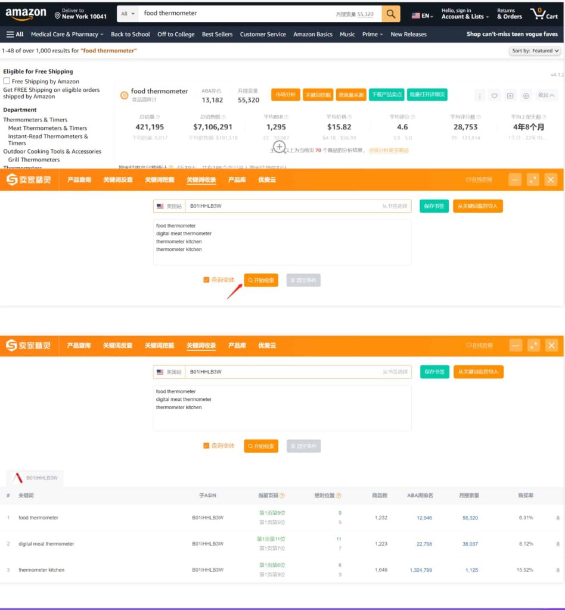Tick the Free Shipping by Amazon checkbox

tap(7, 81)
